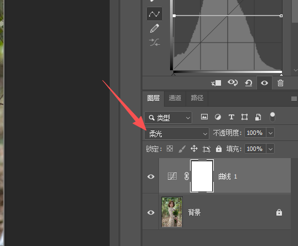Image resolution: width=298 pixels, height=246 pixels.
Task: Open the 类型 filter dropdown
Action: (168, 118)
